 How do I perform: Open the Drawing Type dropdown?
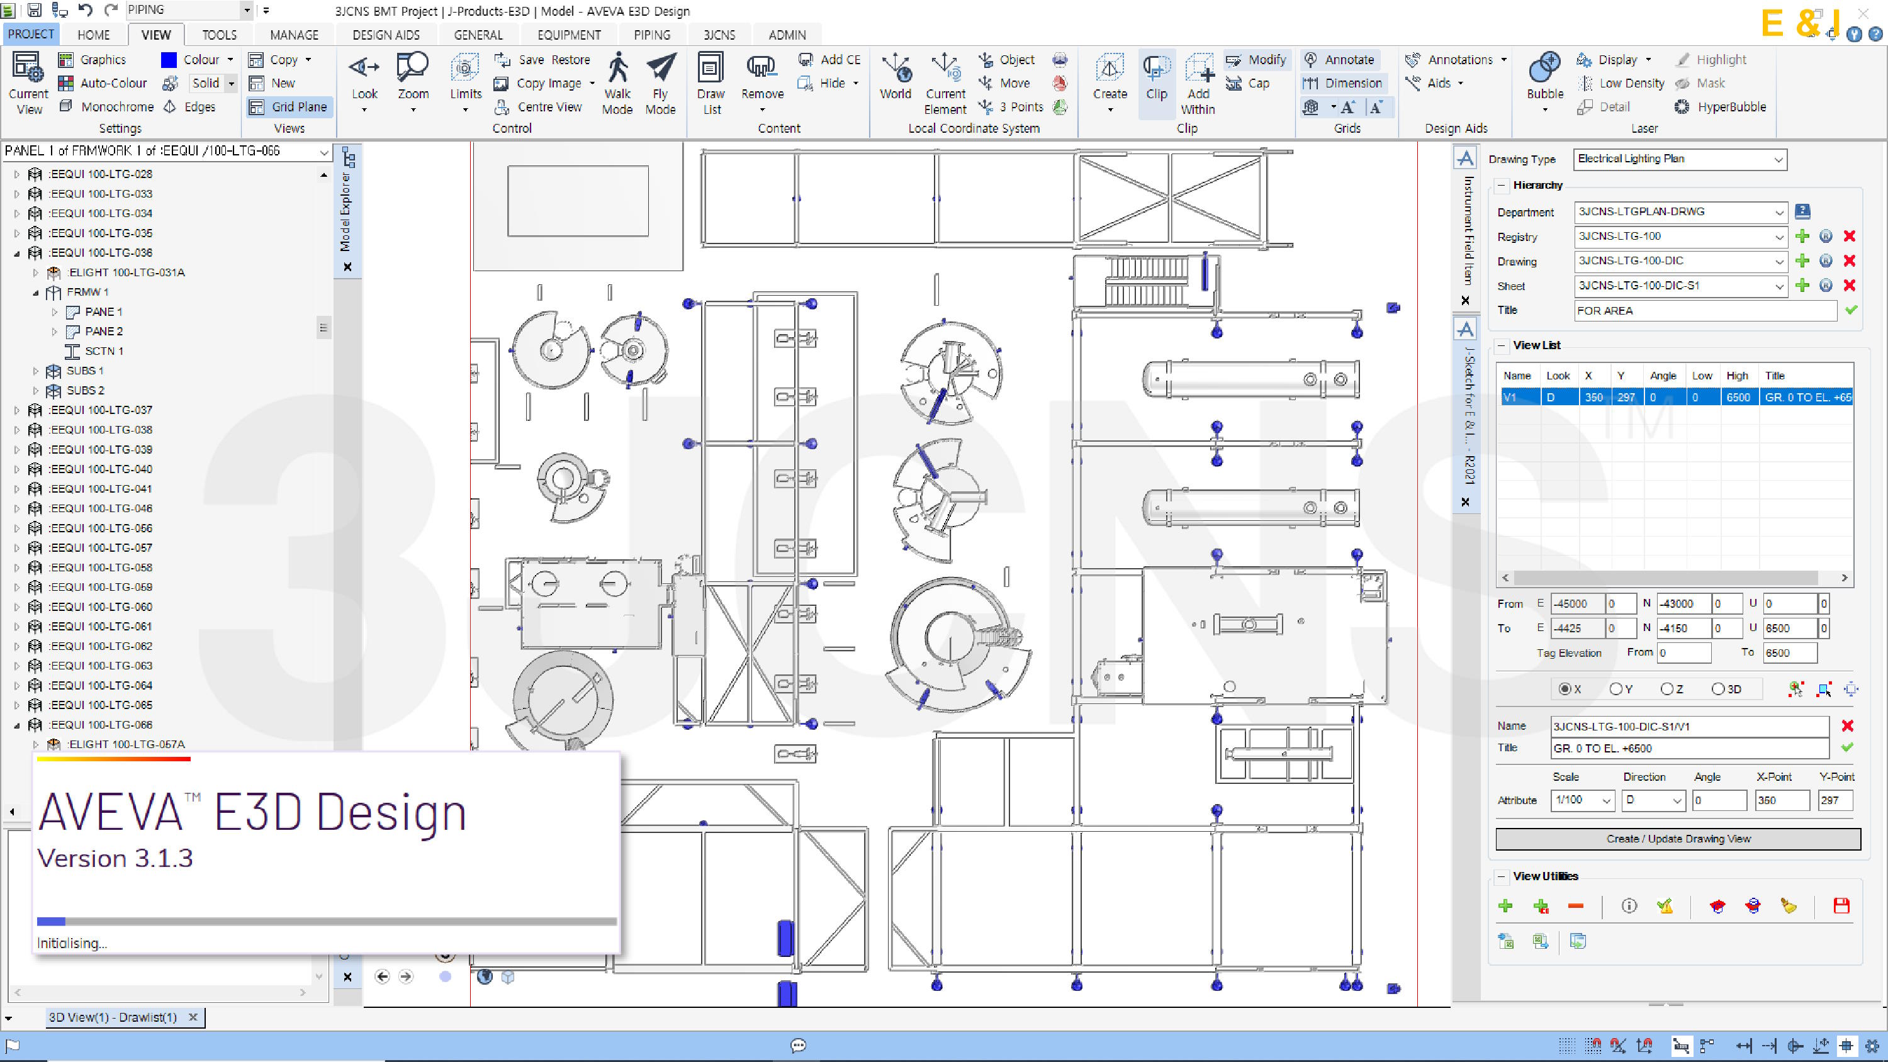[x=1778, y=160]
